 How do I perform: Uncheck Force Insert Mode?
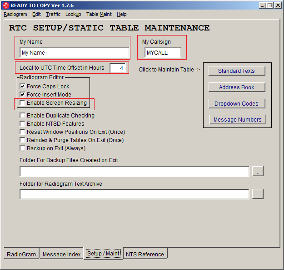pos(22,94)
